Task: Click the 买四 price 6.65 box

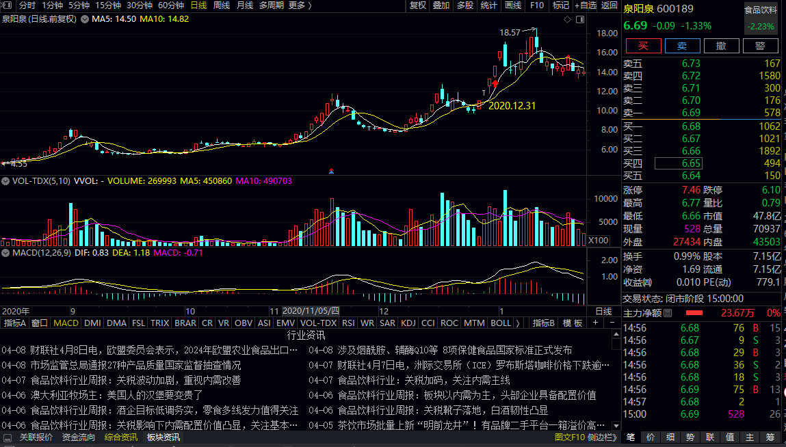Action: coord(678,163)
